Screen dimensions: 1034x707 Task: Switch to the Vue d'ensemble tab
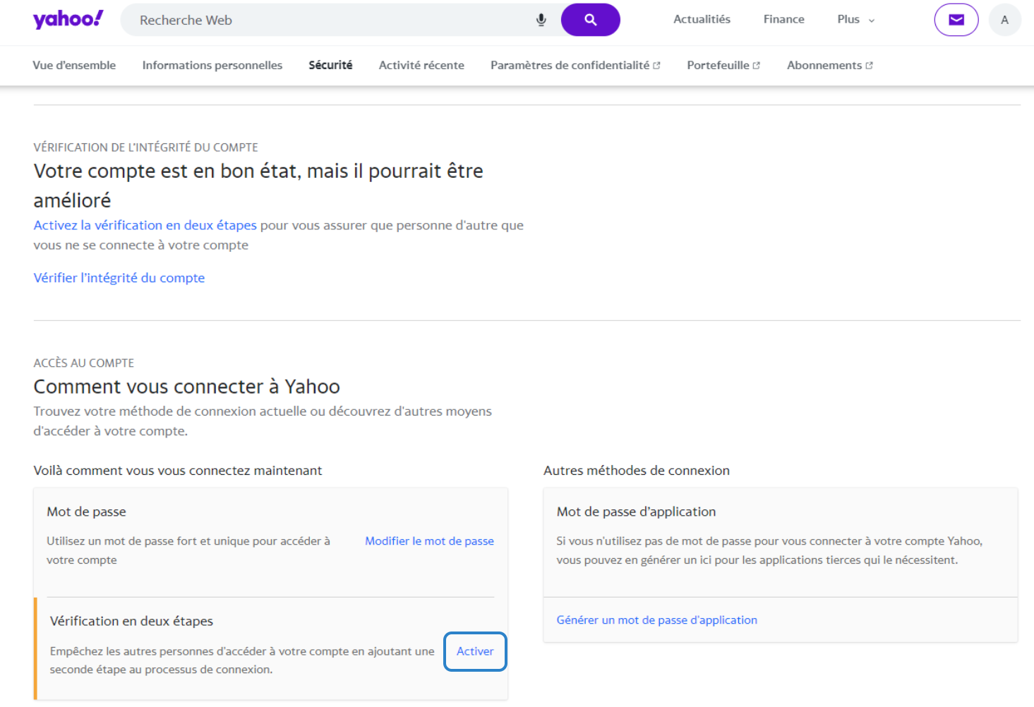[x=74, y=65]
